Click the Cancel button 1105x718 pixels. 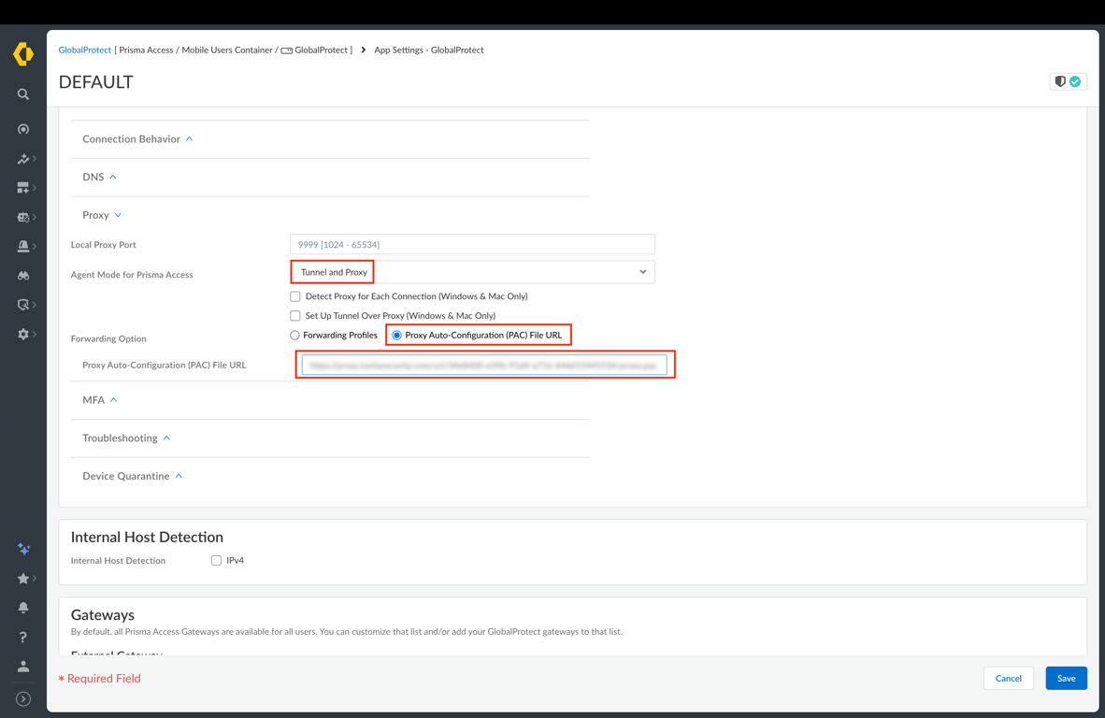[1008, 678]
